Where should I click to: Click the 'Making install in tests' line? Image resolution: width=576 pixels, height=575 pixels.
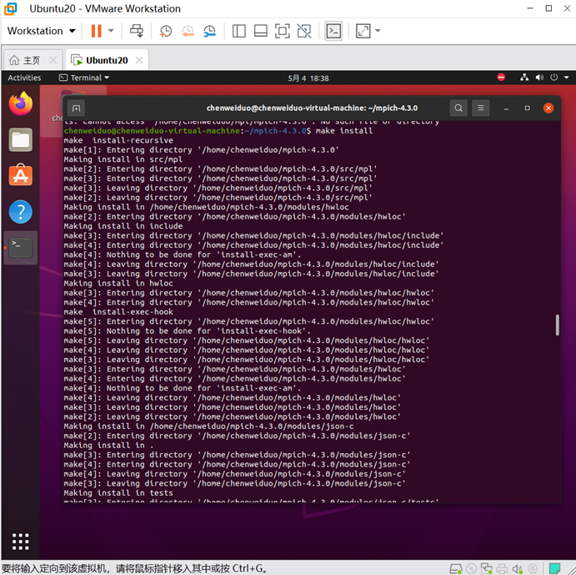tap(118, 493)
